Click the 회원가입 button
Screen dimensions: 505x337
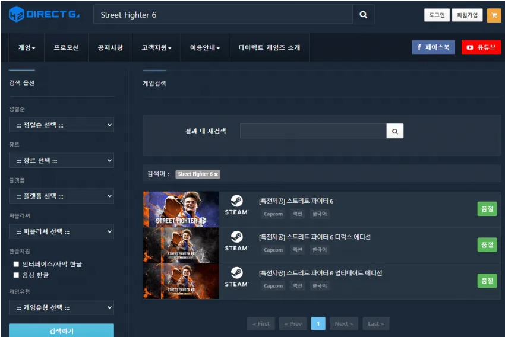(467, 15)
